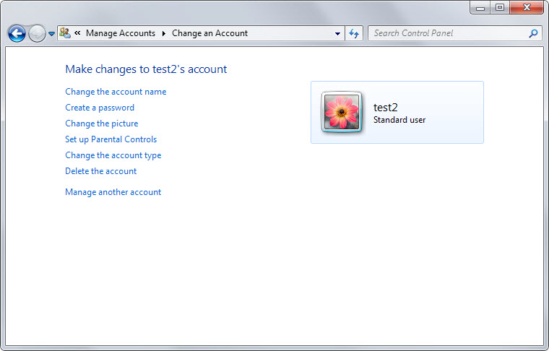Choose Delete the account

click(x=101, y=171)
